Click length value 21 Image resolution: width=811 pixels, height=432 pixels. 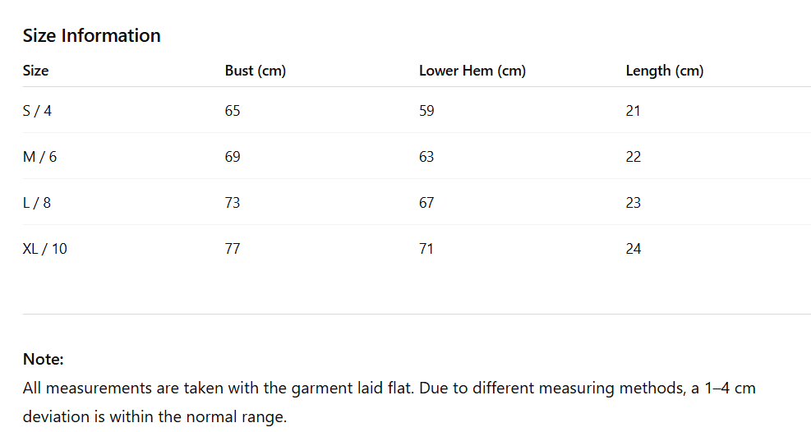633,111
